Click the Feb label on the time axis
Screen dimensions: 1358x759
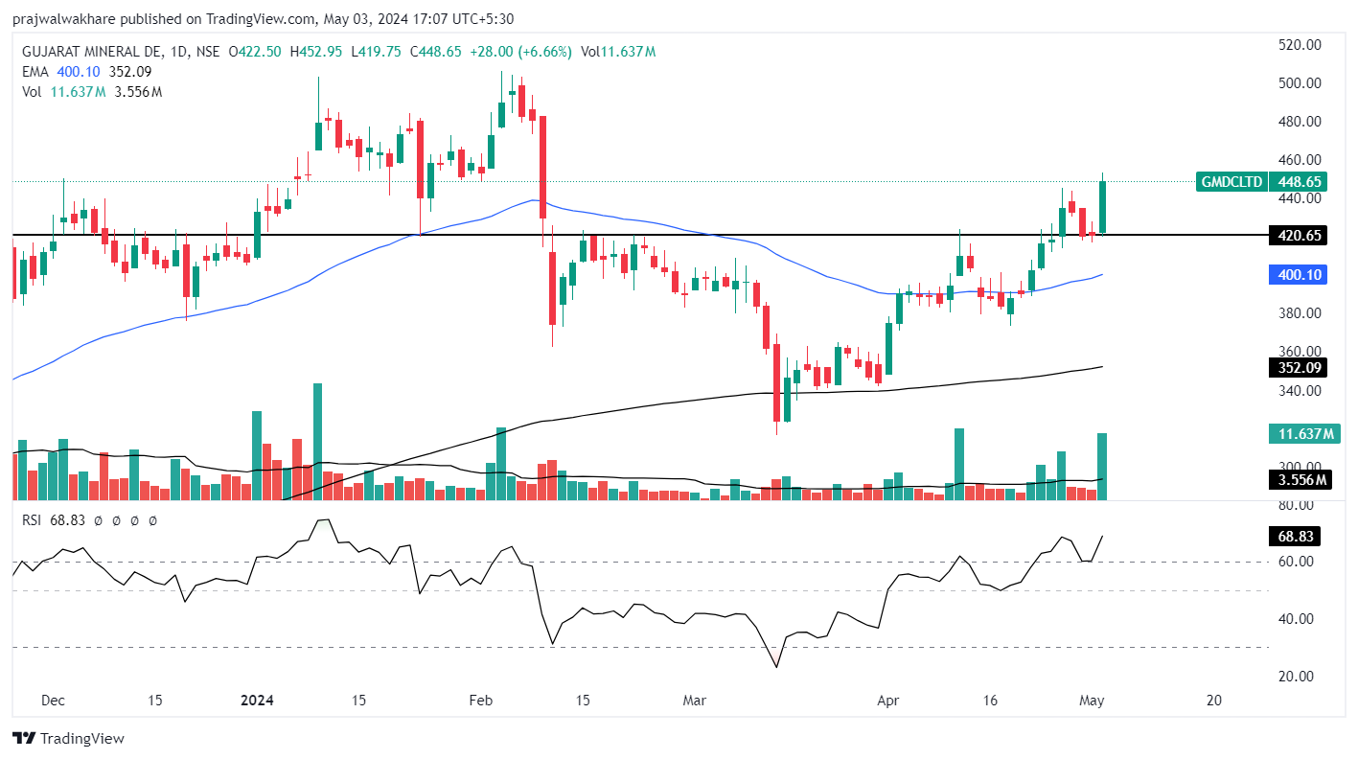click(x=481, y=701)
